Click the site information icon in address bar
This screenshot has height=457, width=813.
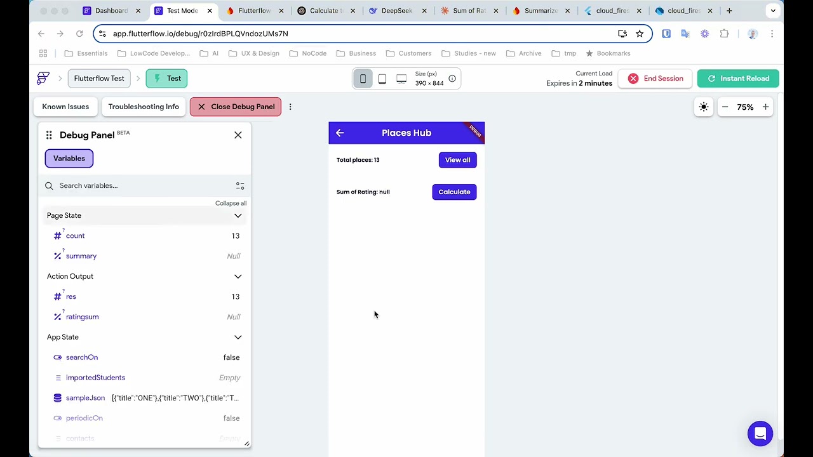(x=102, y=34)
